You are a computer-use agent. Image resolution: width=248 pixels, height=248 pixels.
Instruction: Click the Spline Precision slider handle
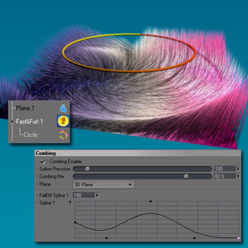[87, 169]
